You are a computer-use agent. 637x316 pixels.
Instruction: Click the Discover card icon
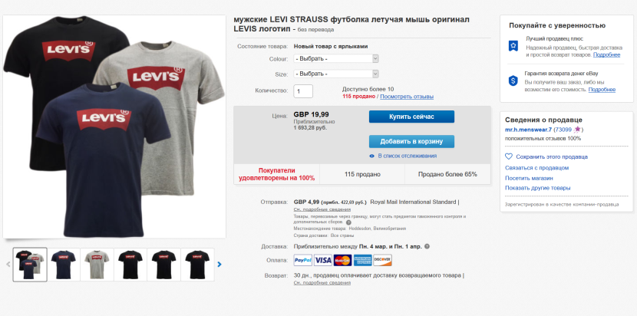pyautogui.click(x=382, y=260)
